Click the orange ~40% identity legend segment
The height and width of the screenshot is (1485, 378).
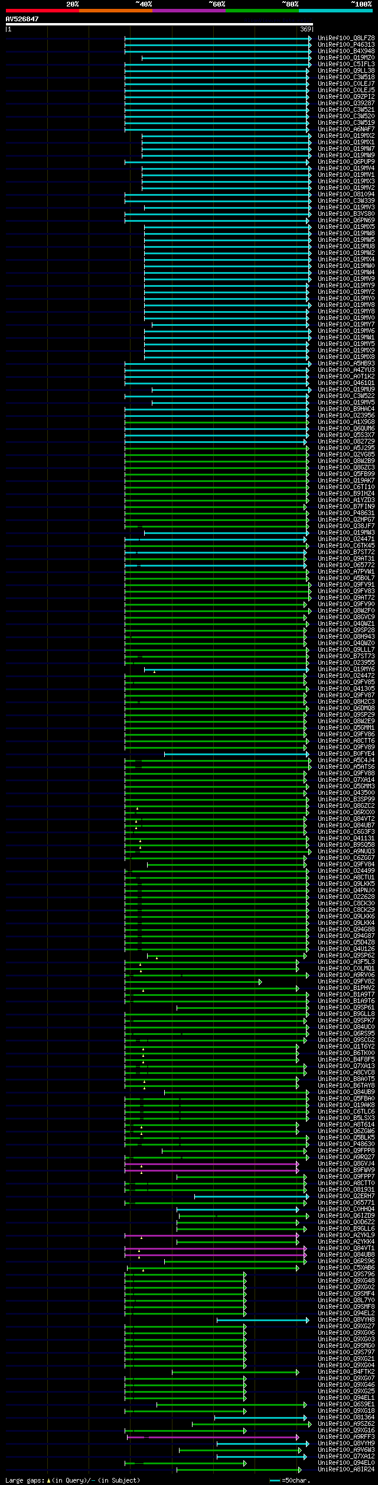tap(115, 11)
